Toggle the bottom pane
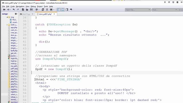 [x=63, y=10]
